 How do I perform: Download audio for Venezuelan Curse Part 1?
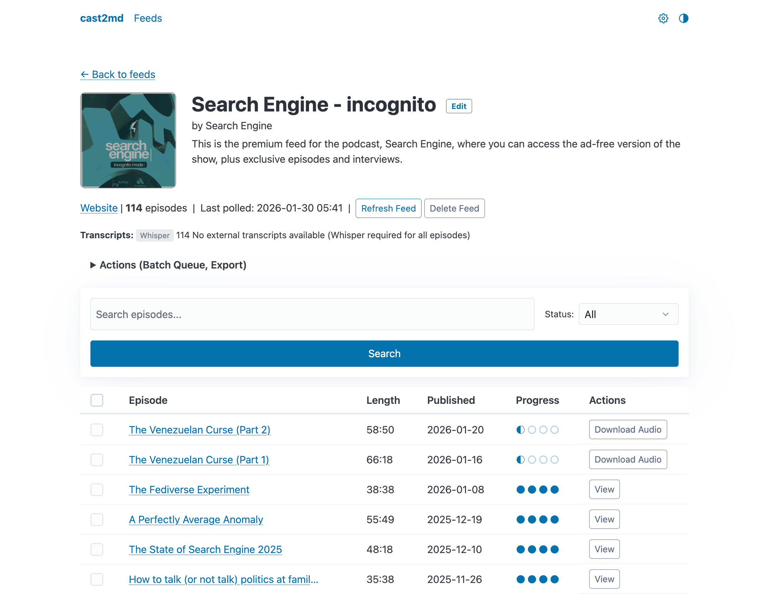(x=628, y=459)
